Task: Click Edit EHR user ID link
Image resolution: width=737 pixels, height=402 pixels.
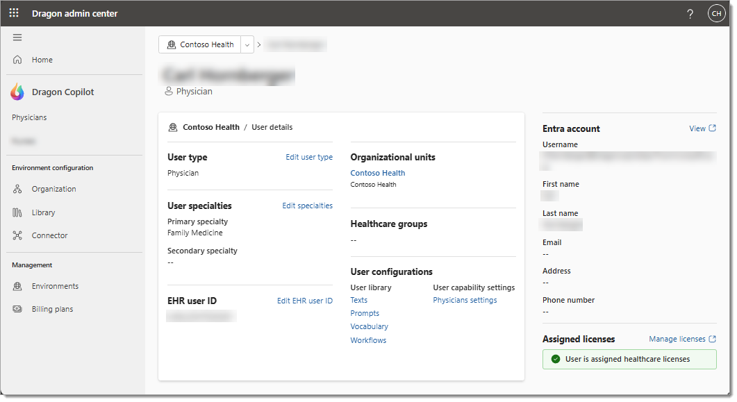Action: [304, 301]
